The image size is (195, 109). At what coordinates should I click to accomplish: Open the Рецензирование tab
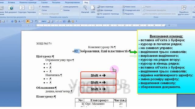(73, 2)
